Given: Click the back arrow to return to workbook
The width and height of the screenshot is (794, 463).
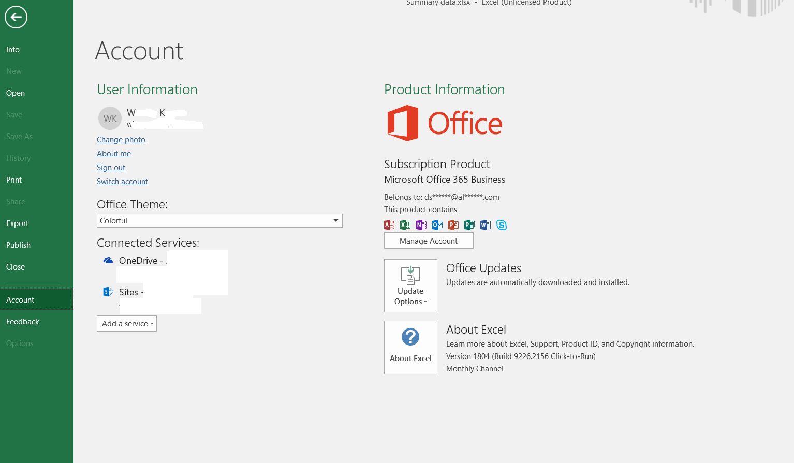Looking at the screenshot, I should [16, 17].
